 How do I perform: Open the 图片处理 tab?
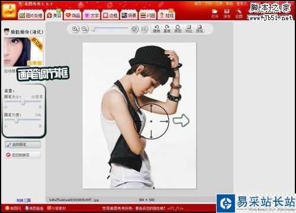31,15
